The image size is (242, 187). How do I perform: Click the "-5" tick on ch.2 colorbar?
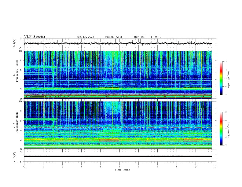click(x=226, y=129)
